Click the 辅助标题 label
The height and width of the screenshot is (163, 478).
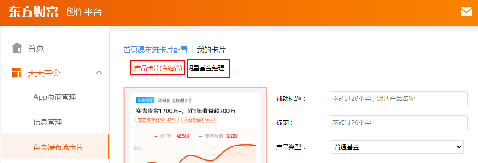point(291,99)
